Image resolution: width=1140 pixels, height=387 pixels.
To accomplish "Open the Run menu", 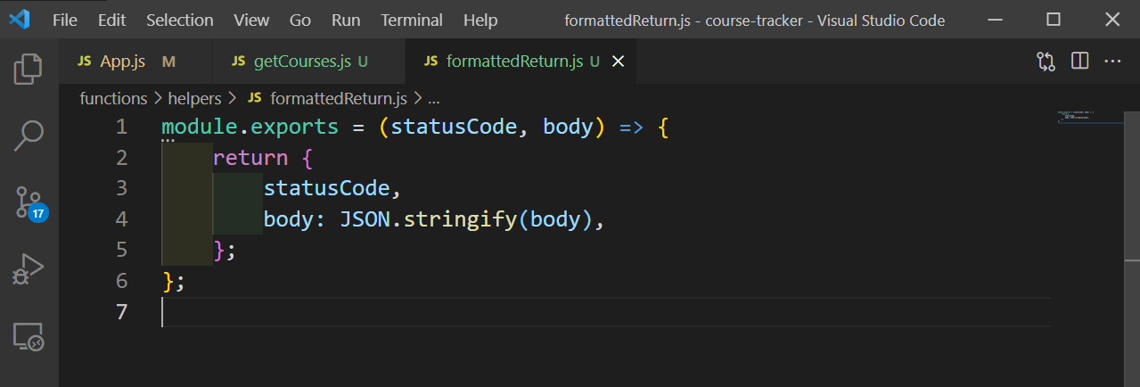I will (346, 20).
